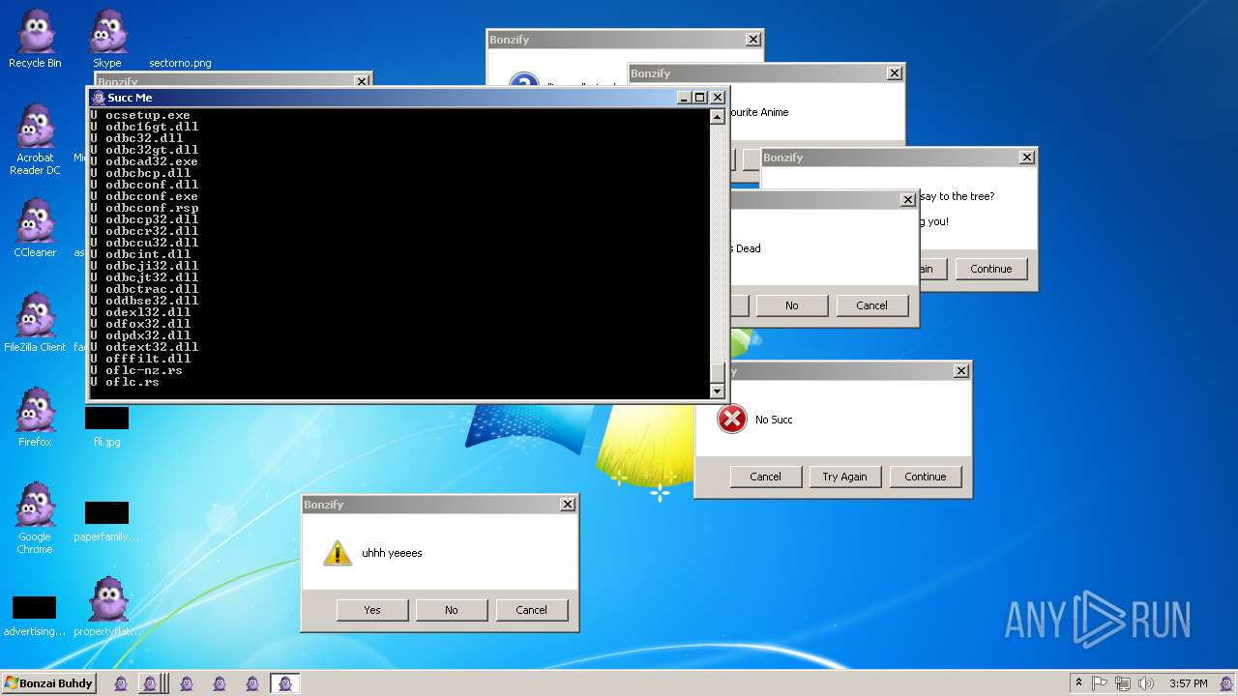Image resolution: width=1238 pixels, height=696 pixels.
Task: Open the Google Chrome desktop shortcut
Action: coord(35,518)
